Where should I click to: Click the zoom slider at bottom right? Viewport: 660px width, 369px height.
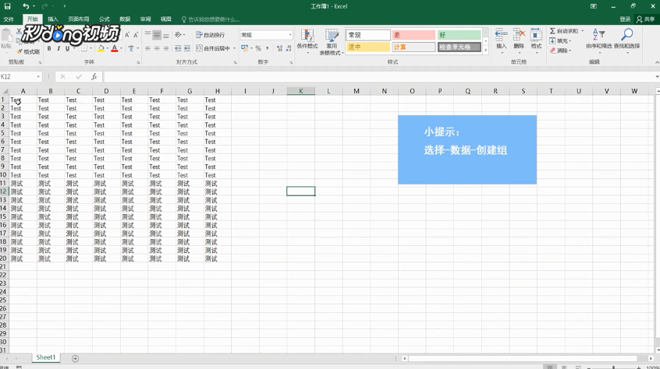pos(613,367)
